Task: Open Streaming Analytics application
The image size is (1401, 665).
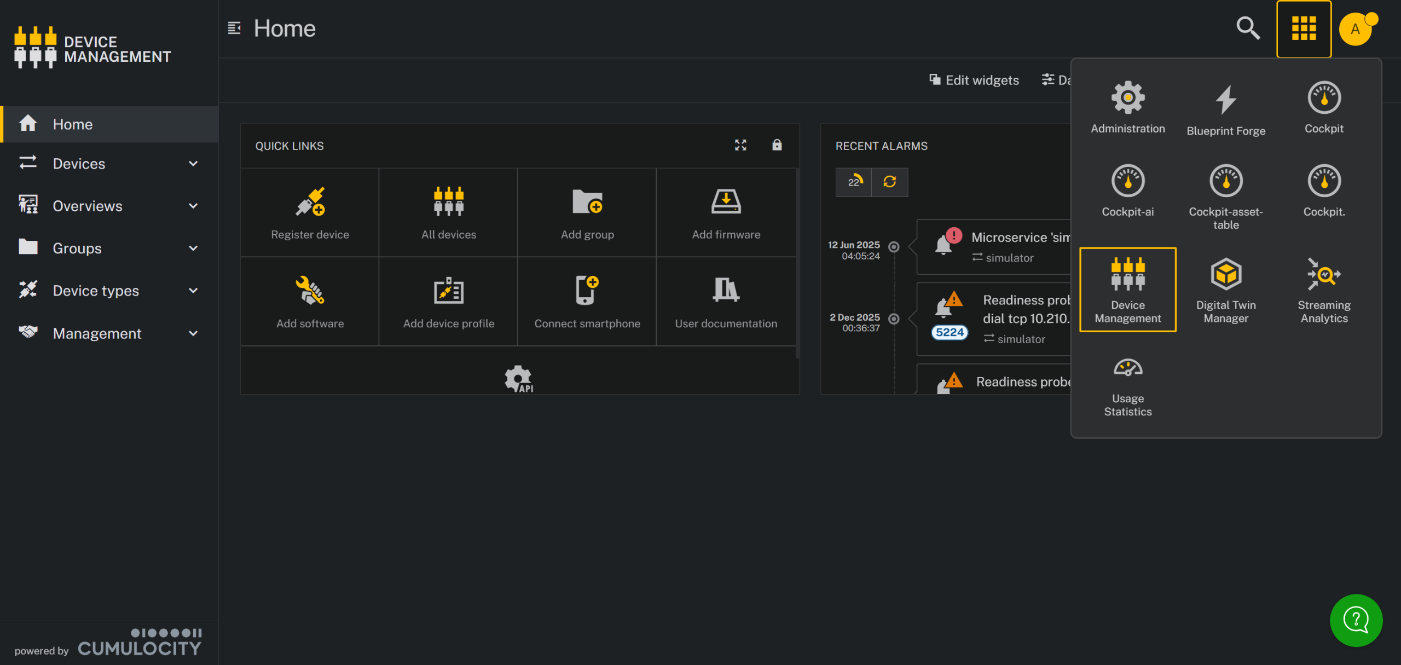Action: (1323, 290)
